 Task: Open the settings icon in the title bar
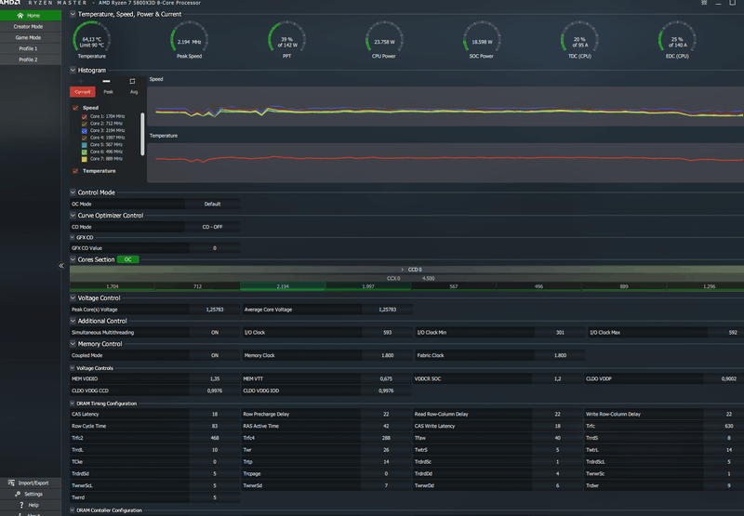(704, 3)
